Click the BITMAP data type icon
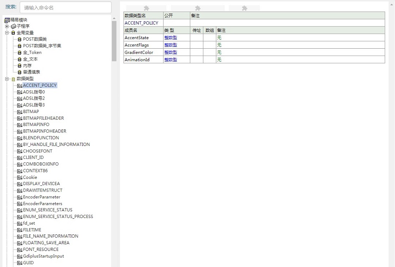The height and width of the screenshot is (267, 395). 20,112
